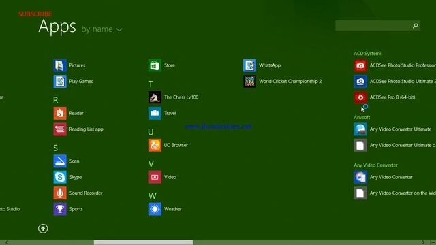Launch the Scan app icon
This screenshot has width=436, height=245.
60,161
